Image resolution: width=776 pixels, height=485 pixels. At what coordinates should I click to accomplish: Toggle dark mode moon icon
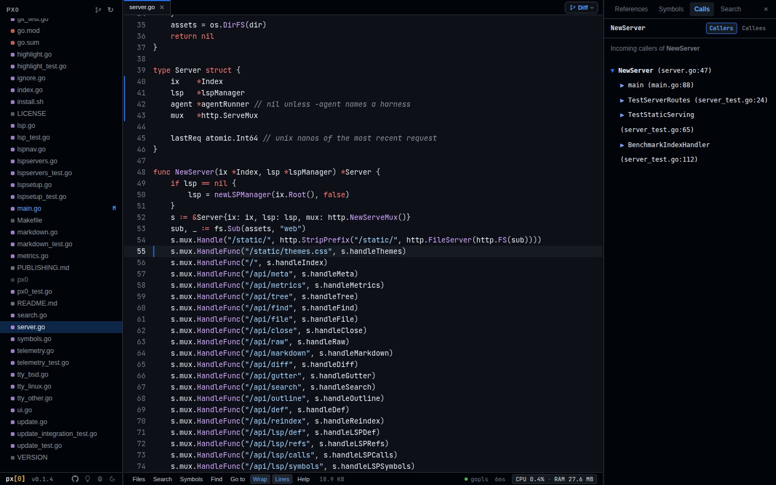112,479
